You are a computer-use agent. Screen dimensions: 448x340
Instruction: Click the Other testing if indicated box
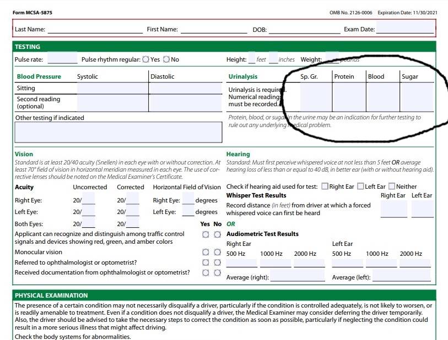pyautogui.click(x=118, y=133)
